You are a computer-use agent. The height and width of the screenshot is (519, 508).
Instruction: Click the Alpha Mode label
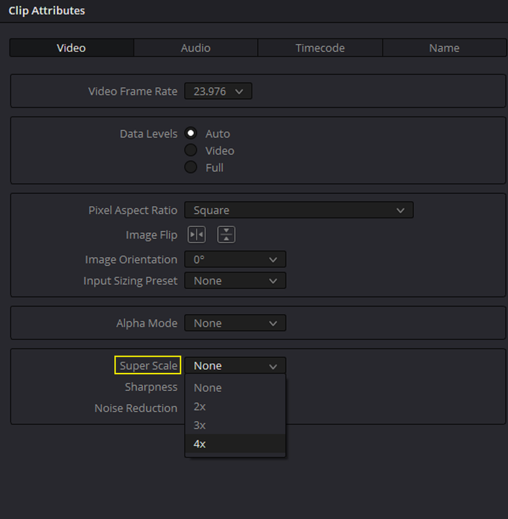pos(147,323)
